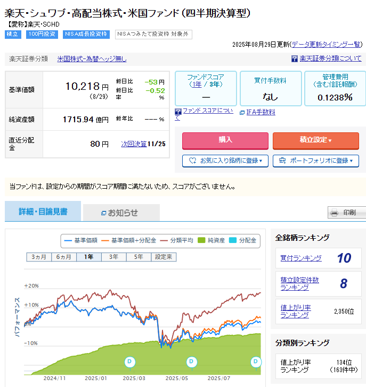This screenshot has width=366, height=387.
Task: Click the 積立 badge
Action: coord(13,35)
